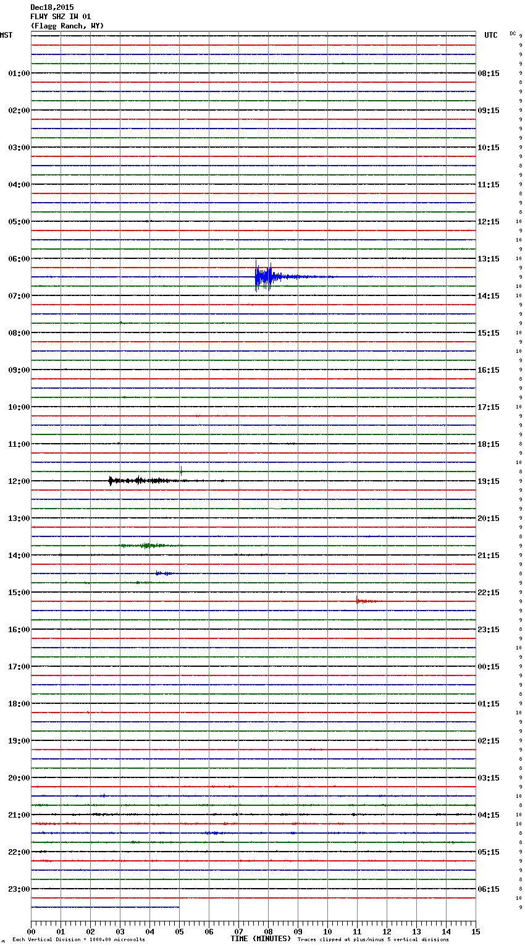Click minute 15 on the time axis
This screenshot has width=525, height=948.
tap(476, 932)
